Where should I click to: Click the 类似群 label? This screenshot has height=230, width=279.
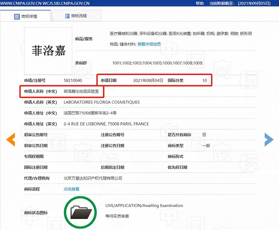pos(81,63)
